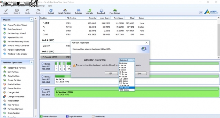Open NTFS to FAT32 Converter
Screen dimensions: 220x118
point(18,46)
